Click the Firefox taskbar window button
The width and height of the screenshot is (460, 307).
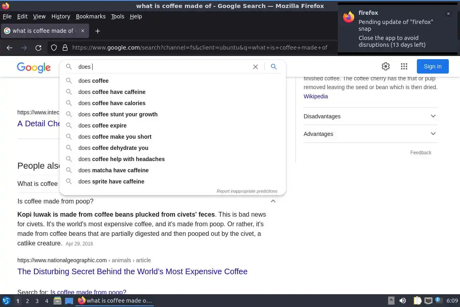[x=115, y=301]
